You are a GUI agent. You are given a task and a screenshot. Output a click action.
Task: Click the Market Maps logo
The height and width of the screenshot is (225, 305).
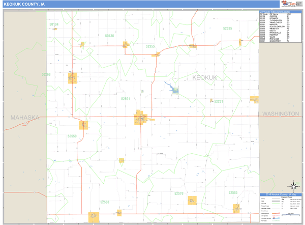[x=289, y=4]
